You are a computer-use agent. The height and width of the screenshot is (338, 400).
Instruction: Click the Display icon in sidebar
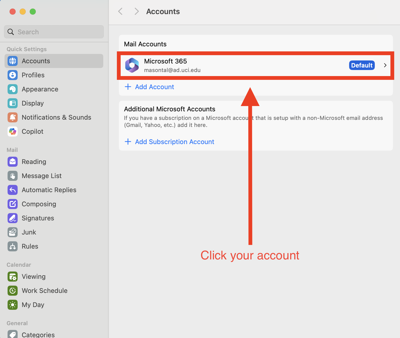13,103
